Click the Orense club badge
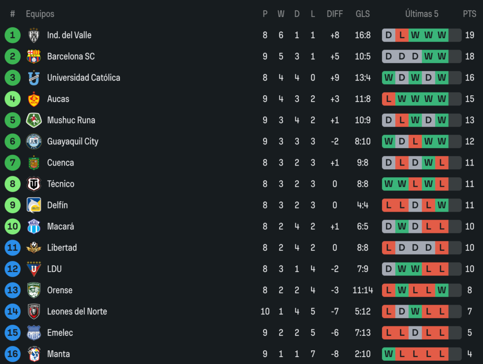This screenshot has width=483, height=364. click(x=33, y=290)
